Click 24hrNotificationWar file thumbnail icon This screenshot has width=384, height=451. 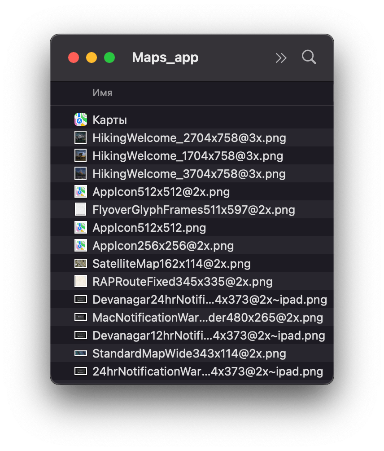point(81,371)
